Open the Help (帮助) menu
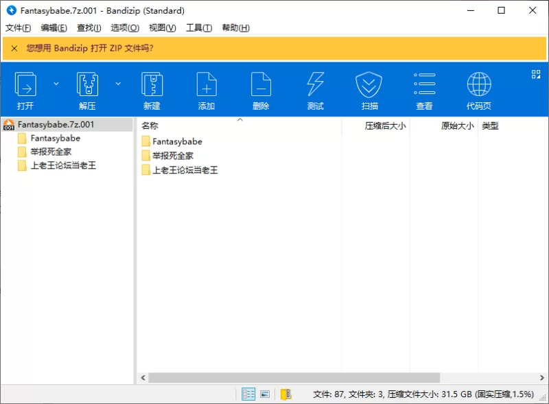The image size is (549, 404). click(235, 27)
